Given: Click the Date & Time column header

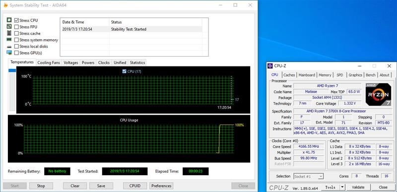Looking at the screenshot, I should [x=84, y=22].
